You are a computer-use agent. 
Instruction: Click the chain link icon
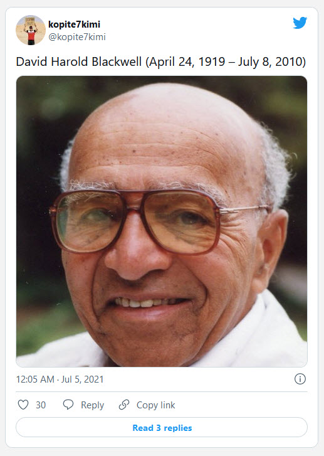124,405
